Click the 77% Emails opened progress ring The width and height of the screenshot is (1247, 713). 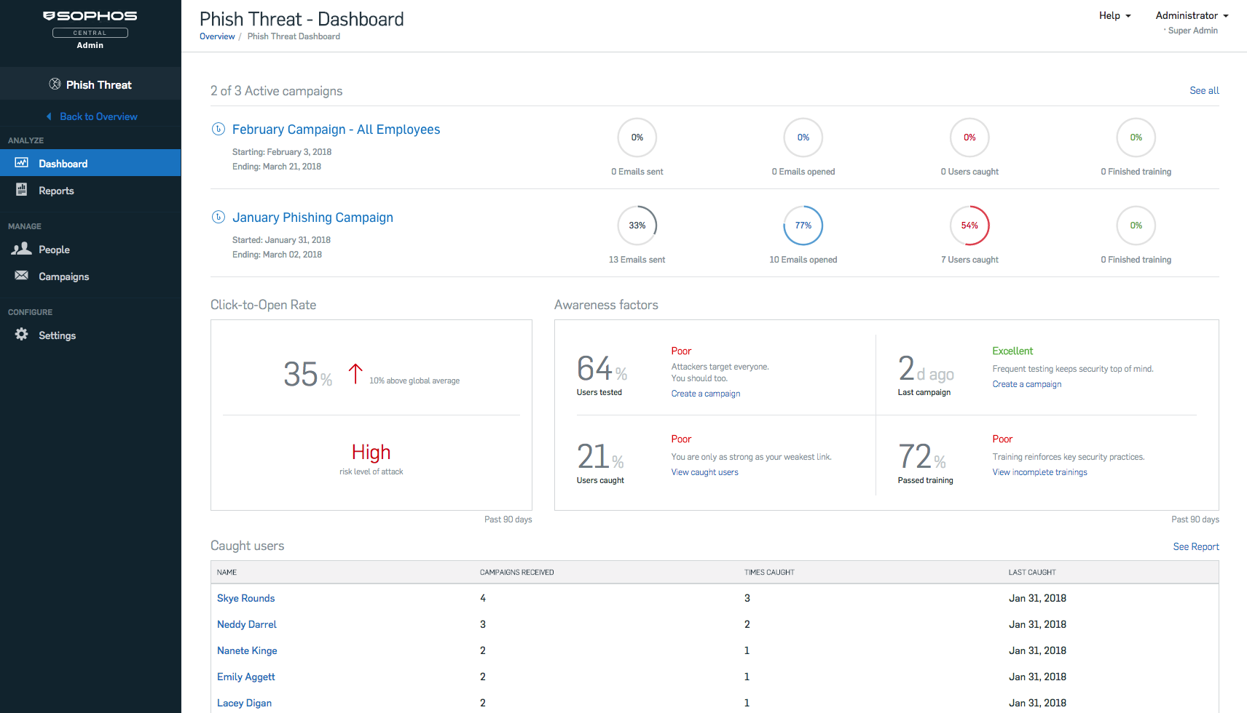pyautogui.click(x=803, y=226)
